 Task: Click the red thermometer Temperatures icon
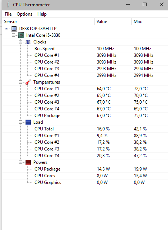28,82
